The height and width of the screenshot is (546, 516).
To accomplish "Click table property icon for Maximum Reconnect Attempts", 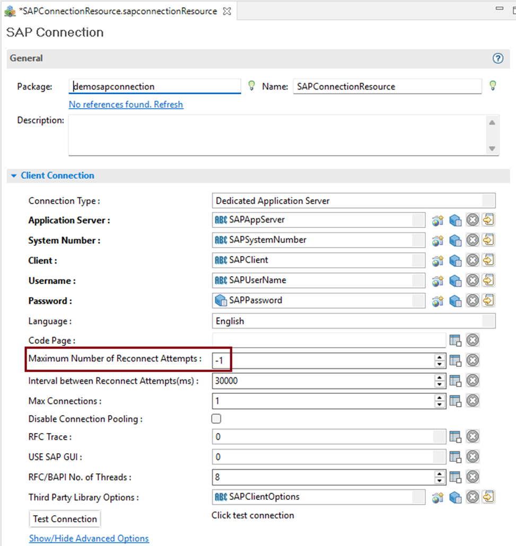I will [456, 360].
